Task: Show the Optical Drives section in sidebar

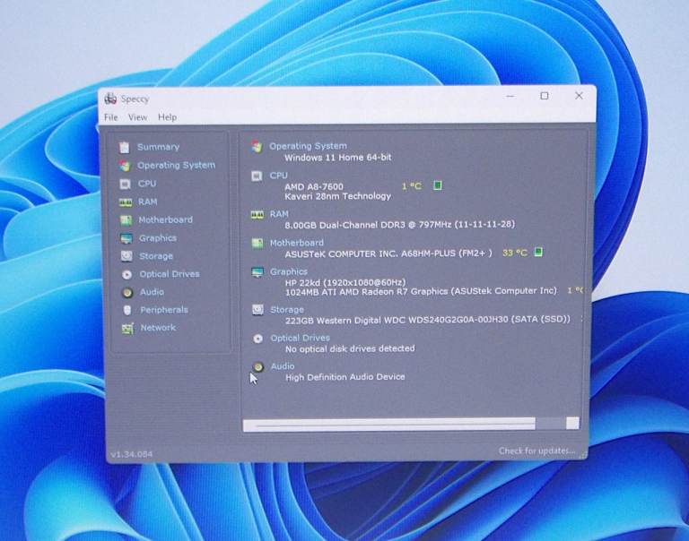Action: click(170, 274)
